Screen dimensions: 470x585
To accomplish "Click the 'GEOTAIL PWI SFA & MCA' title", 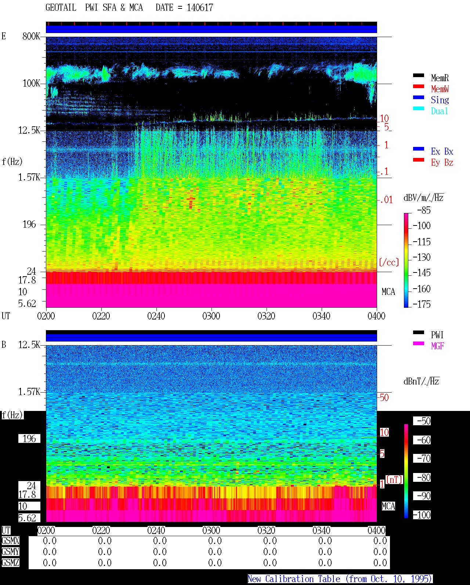I will pos(94,8).
